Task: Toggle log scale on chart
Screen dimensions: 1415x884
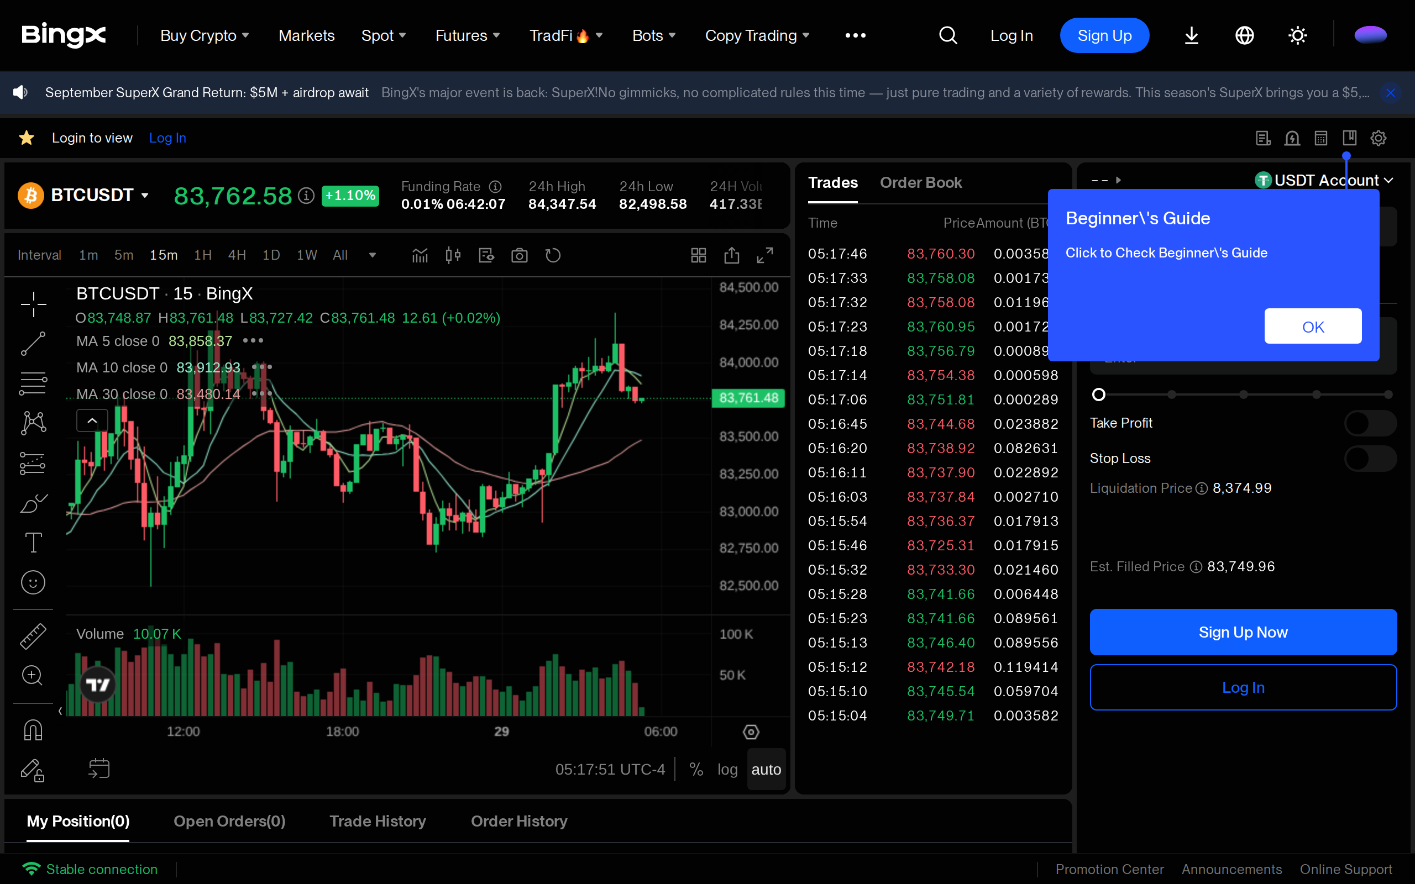Action: [727, 770]
